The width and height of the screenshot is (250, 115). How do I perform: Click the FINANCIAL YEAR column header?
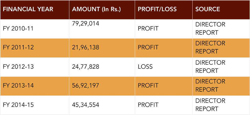click(x=28, y=9)
